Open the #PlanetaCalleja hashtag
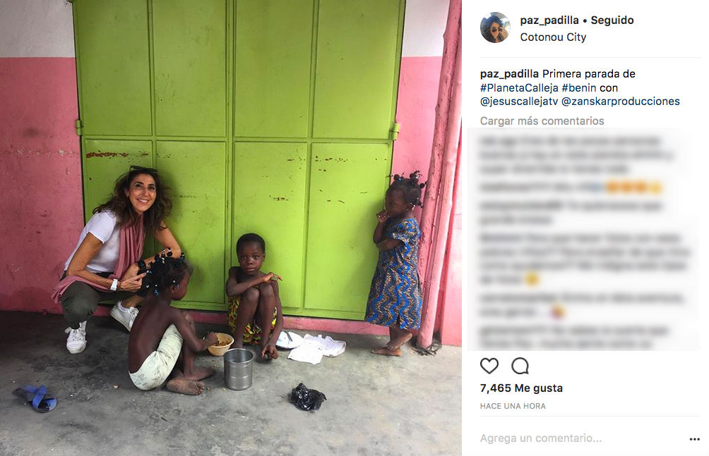Screen dimensions: 709x456 [x=519, y=87]
